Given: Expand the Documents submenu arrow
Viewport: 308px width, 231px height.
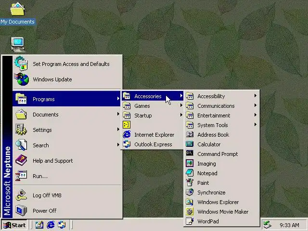Looking at the screenshot, I should (118, 114).
